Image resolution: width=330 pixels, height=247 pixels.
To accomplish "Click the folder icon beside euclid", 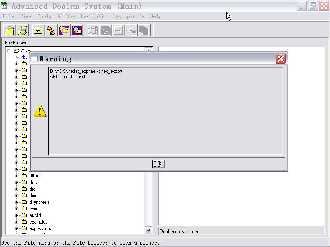I will tap(24, 215).
